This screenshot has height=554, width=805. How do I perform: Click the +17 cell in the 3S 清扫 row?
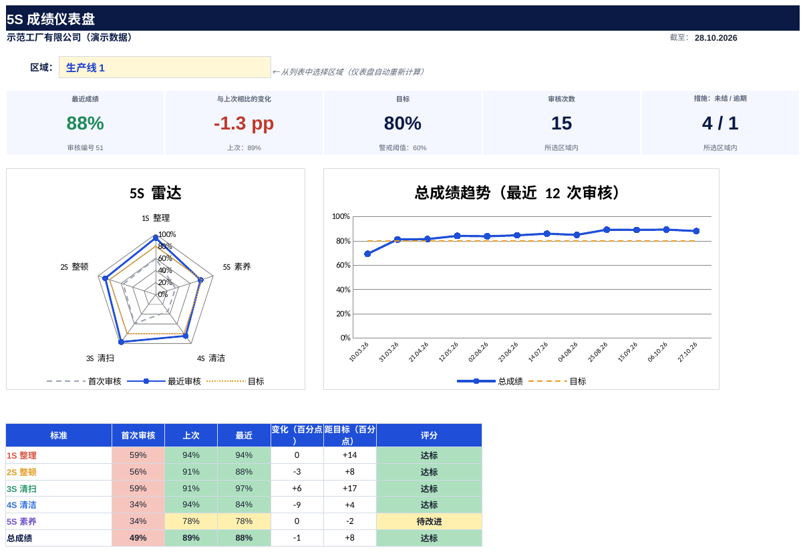350,489
